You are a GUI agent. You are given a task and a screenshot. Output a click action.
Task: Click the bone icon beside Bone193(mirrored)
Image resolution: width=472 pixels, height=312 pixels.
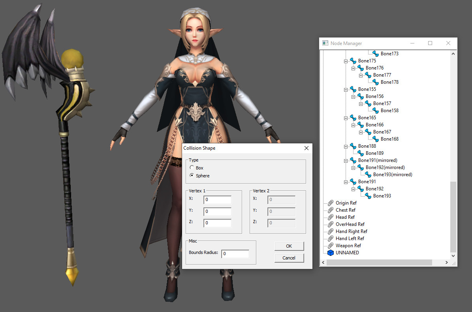point(368,175)
